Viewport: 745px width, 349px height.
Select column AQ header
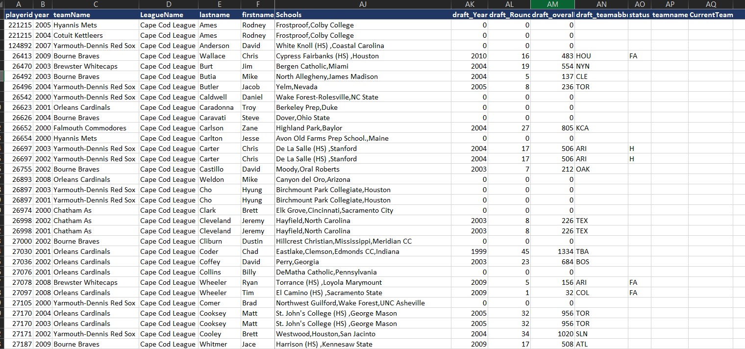(x=710, y=4)
